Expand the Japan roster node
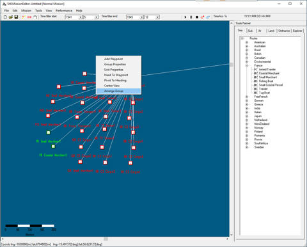 pyautogui.click(x=247, y=116)
